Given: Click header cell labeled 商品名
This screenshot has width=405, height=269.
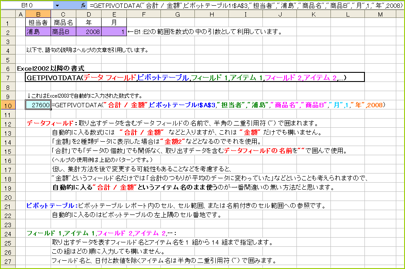Looking at the screenshot, I should click(x=63, y=23).
